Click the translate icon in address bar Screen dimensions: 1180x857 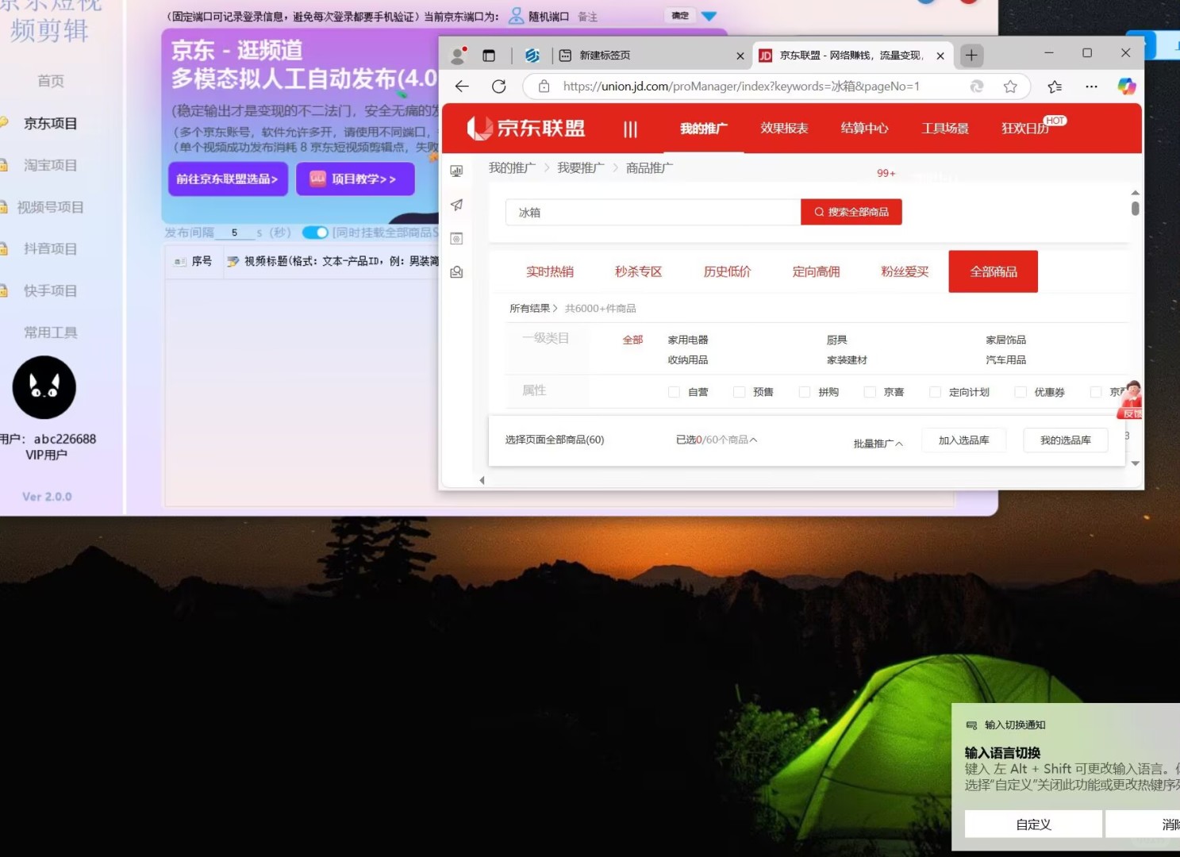(x=977, y=86)
